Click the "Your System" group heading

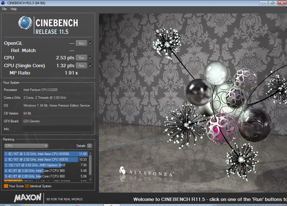click(11, 83)
